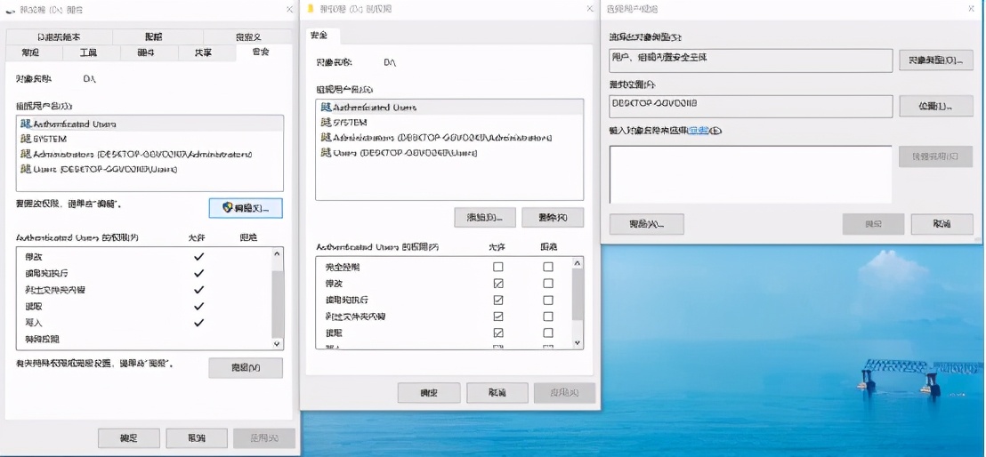Click the folder icon in Permissions window title bar
The width and height of the screenshot is (986, 457).
(x=310, y=9)
